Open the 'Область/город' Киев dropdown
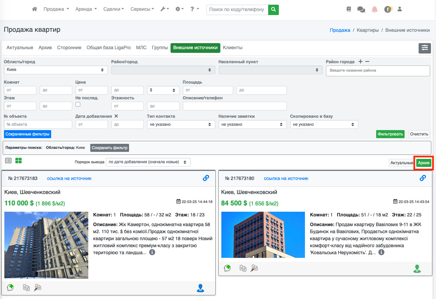Screen dimensions: 436x299 pos(56,70)
